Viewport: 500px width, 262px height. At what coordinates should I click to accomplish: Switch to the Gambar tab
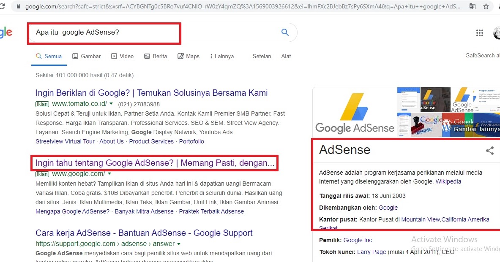(x=86, y=57)
